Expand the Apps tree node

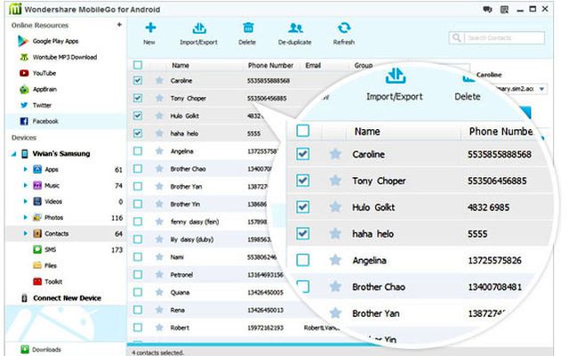(x=26, y=169)
